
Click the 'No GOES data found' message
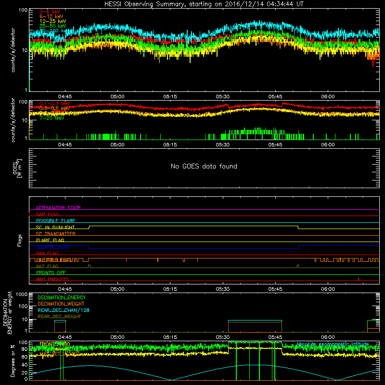204,166
